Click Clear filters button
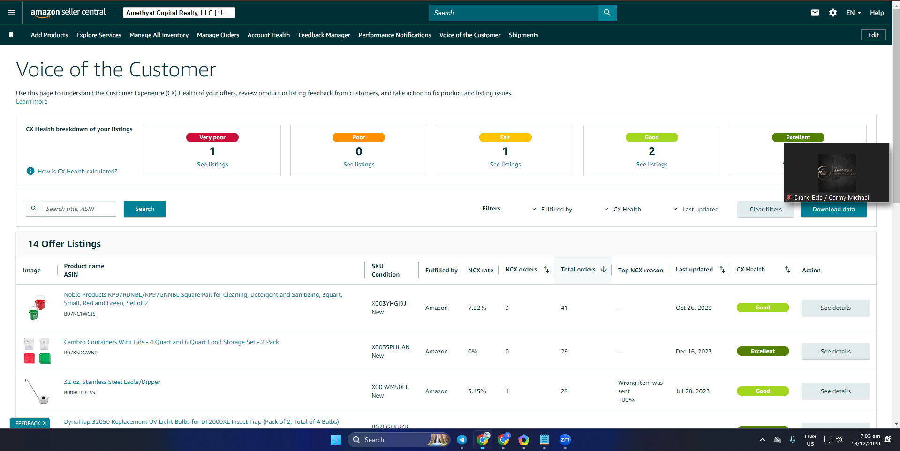The image size is (900, 451). (765, 210)
